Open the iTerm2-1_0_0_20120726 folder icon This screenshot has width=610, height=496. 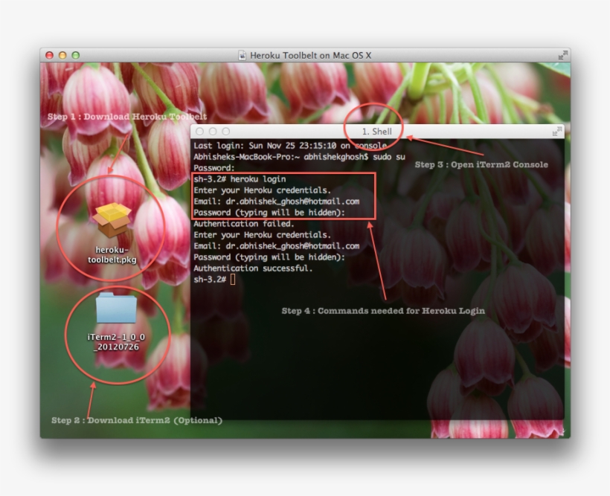pyautogui.click(x=116, y=308)
